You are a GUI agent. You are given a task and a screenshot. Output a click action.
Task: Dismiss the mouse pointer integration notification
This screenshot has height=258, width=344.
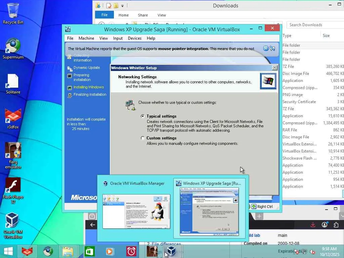tap(266, 48)
